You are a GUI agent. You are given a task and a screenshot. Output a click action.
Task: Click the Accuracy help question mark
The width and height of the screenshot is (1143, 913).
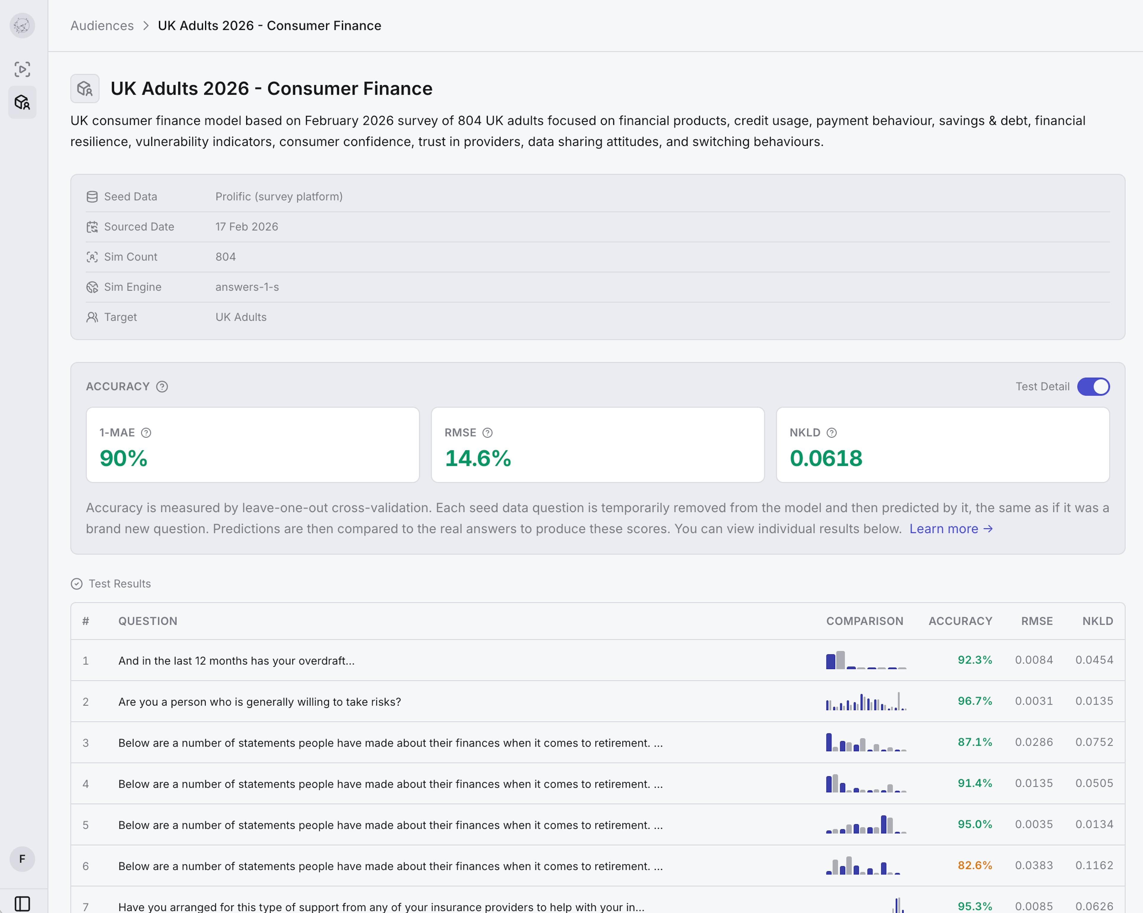pos(162,386)
